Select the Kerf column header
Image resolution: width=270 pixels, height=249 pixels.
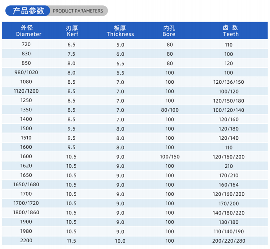click(73, 31)
